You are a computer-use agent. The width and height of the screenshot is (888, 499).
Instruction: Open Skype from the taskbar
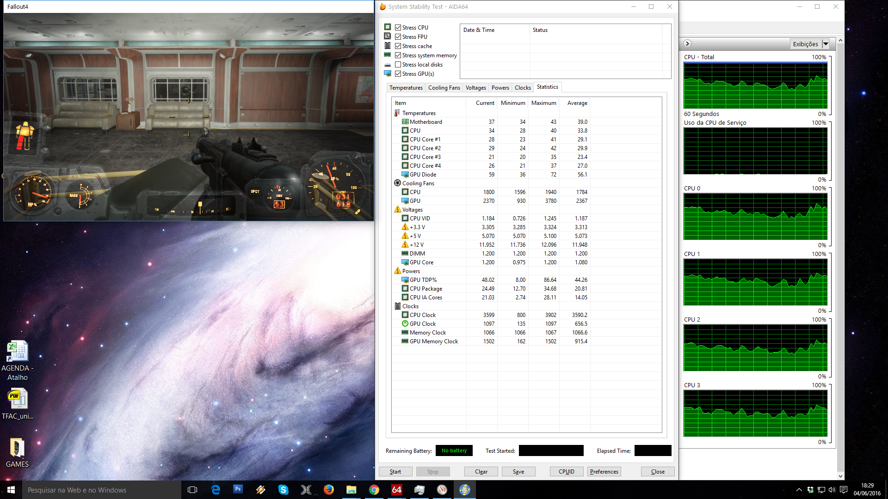coord(284,490)
